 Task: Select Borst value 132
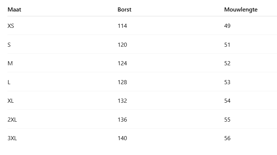tap(122, 101)
